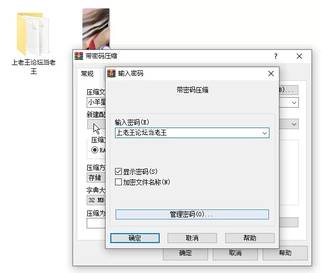This screenshot has width=322, height=273.
Task: Click 取消 in the 带密码压缩 window
Action: (235, 253)
